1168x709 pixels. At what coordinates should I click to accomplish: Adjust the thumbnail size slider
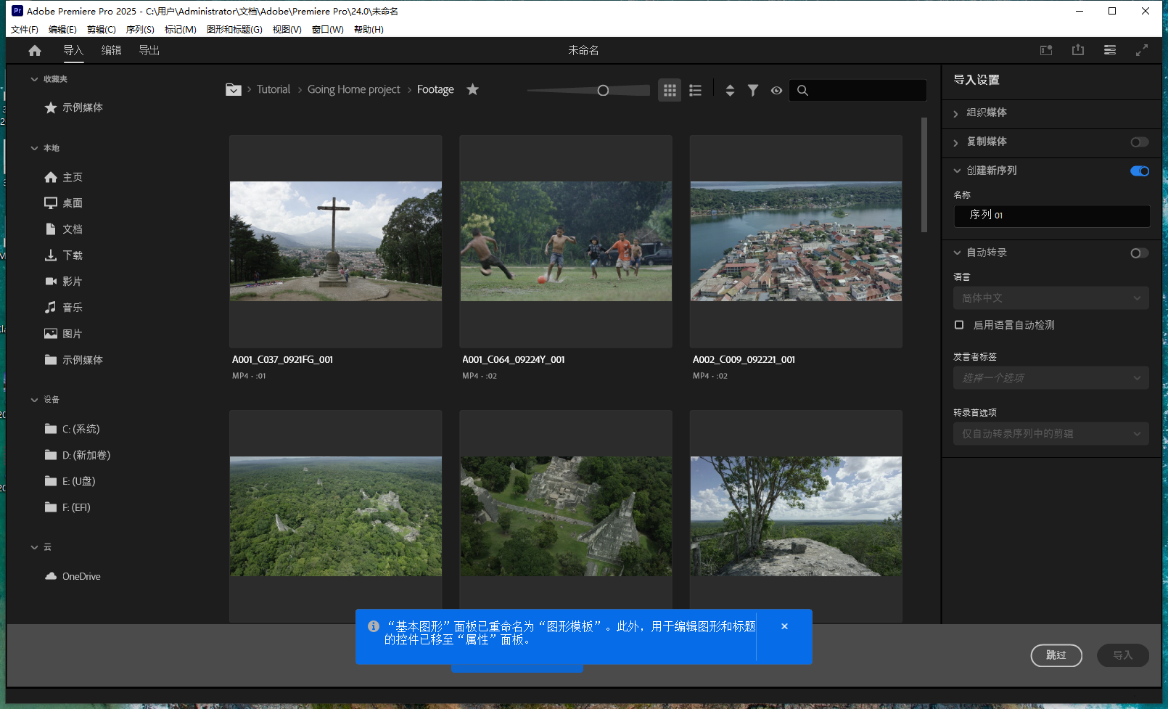coord(603,91)
